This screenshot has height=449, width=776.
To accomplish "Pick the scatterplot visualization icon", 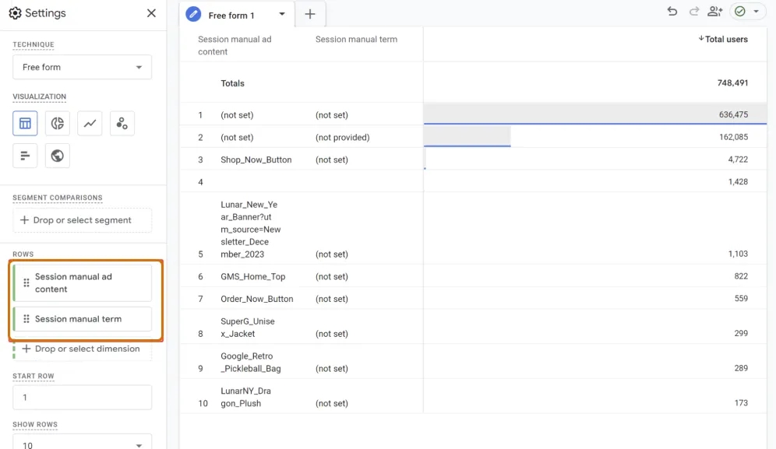I will [122, 123].
